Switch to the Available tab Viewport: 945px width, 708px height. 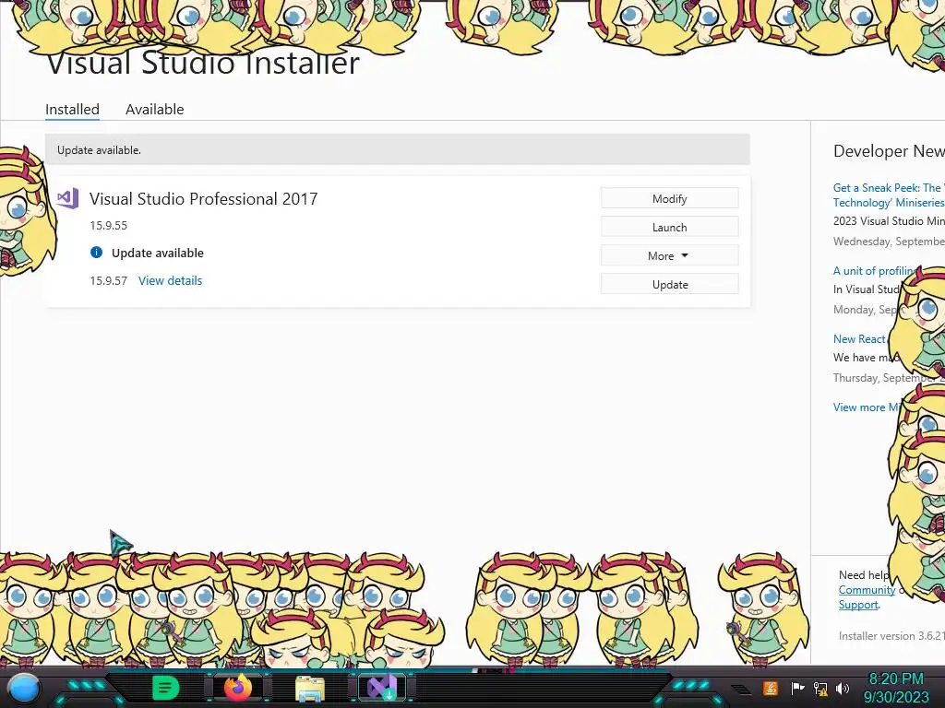pos(154,109)
